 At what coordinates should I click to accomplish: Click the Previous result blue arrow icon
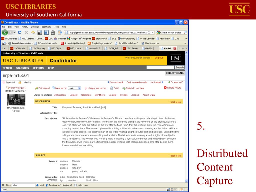[x=108, y=82]
